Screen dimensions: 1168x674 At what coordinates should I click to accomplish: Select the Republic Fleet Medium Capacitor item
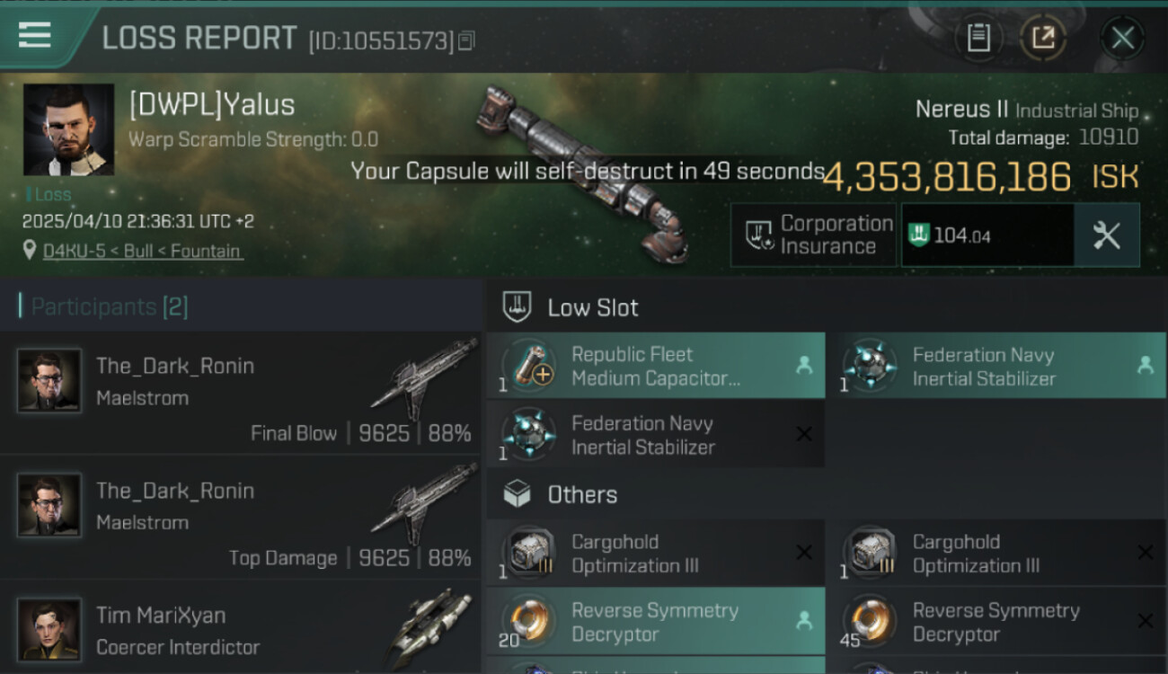pos(655,367)
